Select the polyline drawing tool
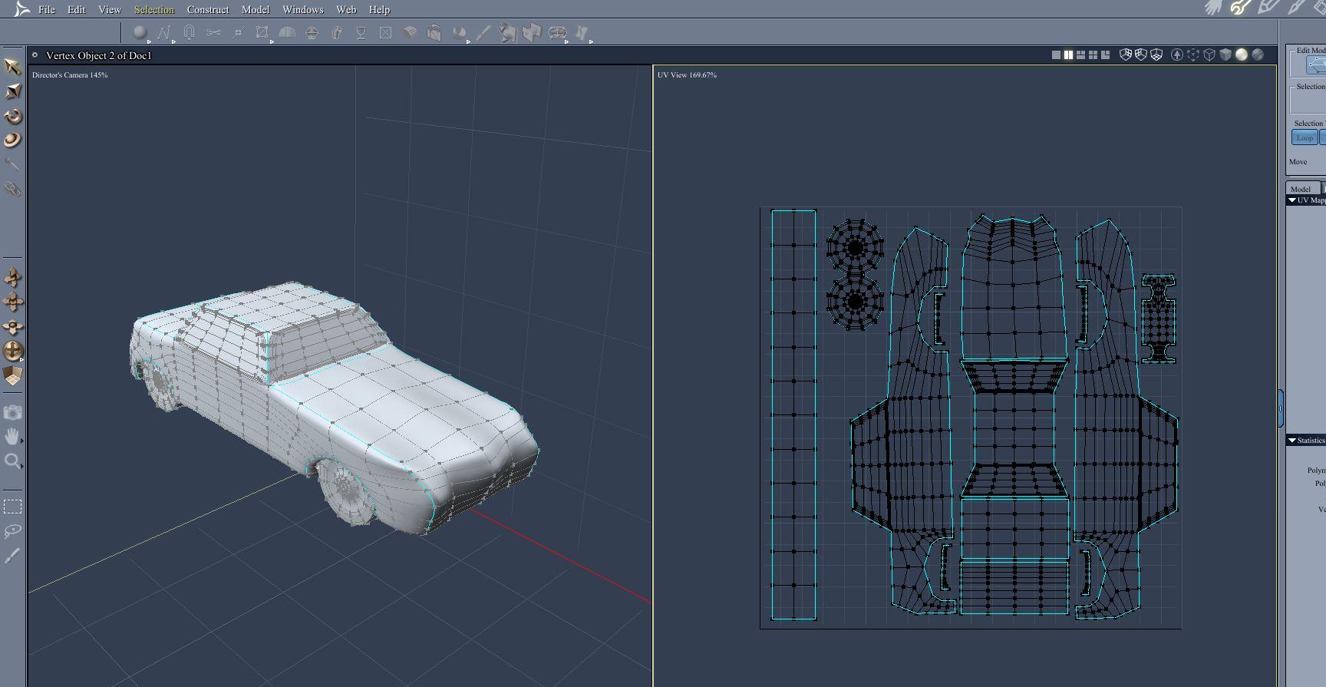Viewport: 1326px width, 687px height. (163, 32)
